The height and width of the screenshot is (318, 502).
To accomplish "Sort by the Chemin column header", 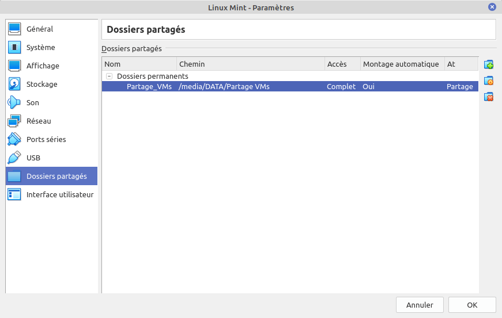I will click(251, 64).
